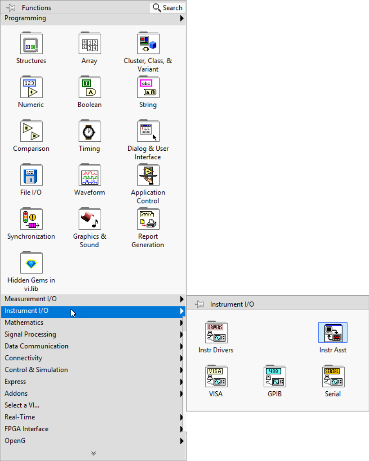Click the Numeric palette icon
The height and width of the screenshot is (461, 369).
(31, 87)
